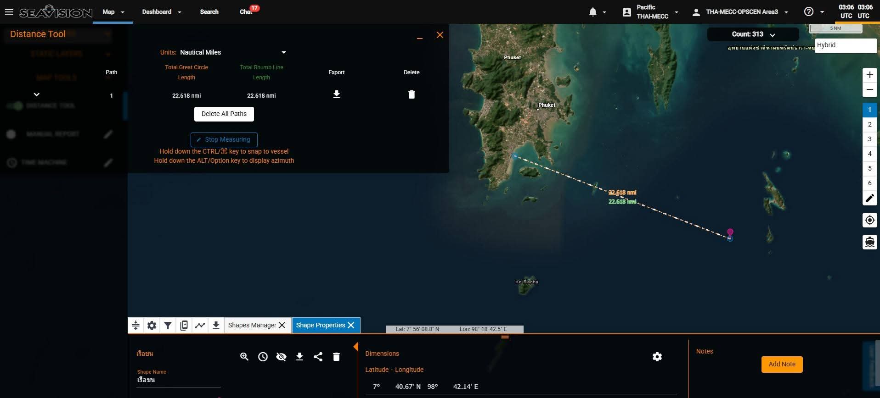Delete path 1 using trash icon
Screen dimensions: 880x398
tap(412, 94)
